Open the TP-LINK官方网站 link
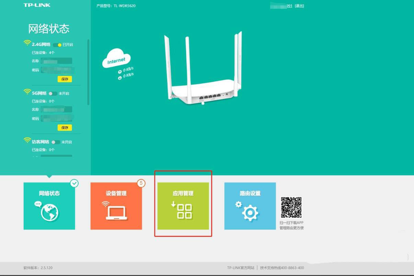 coord(240,268)
